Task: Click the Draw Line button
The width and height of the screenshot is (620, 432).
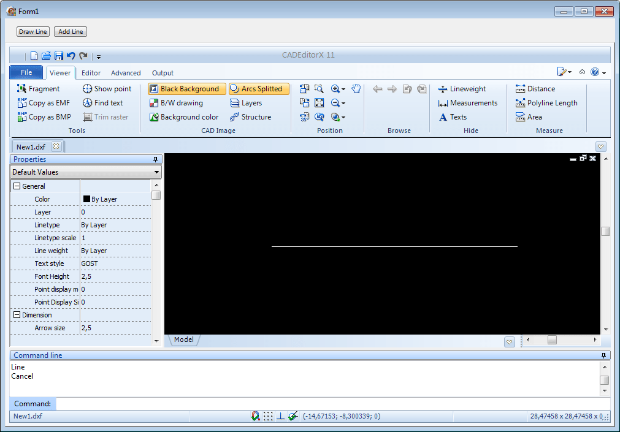Action: click(x=33, y=32)
